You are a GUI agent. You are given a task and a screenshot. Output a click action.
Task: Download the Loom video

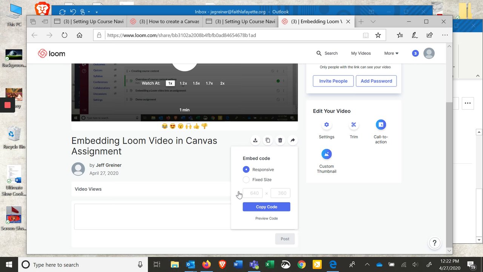255,140
